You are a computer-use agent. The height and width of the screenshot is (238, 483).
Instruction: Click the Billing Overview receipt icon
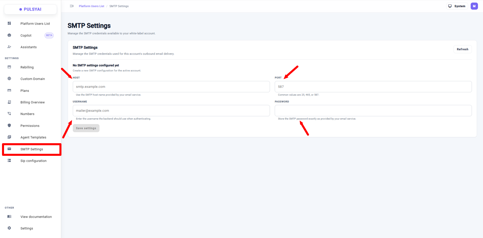click(9, 102)
